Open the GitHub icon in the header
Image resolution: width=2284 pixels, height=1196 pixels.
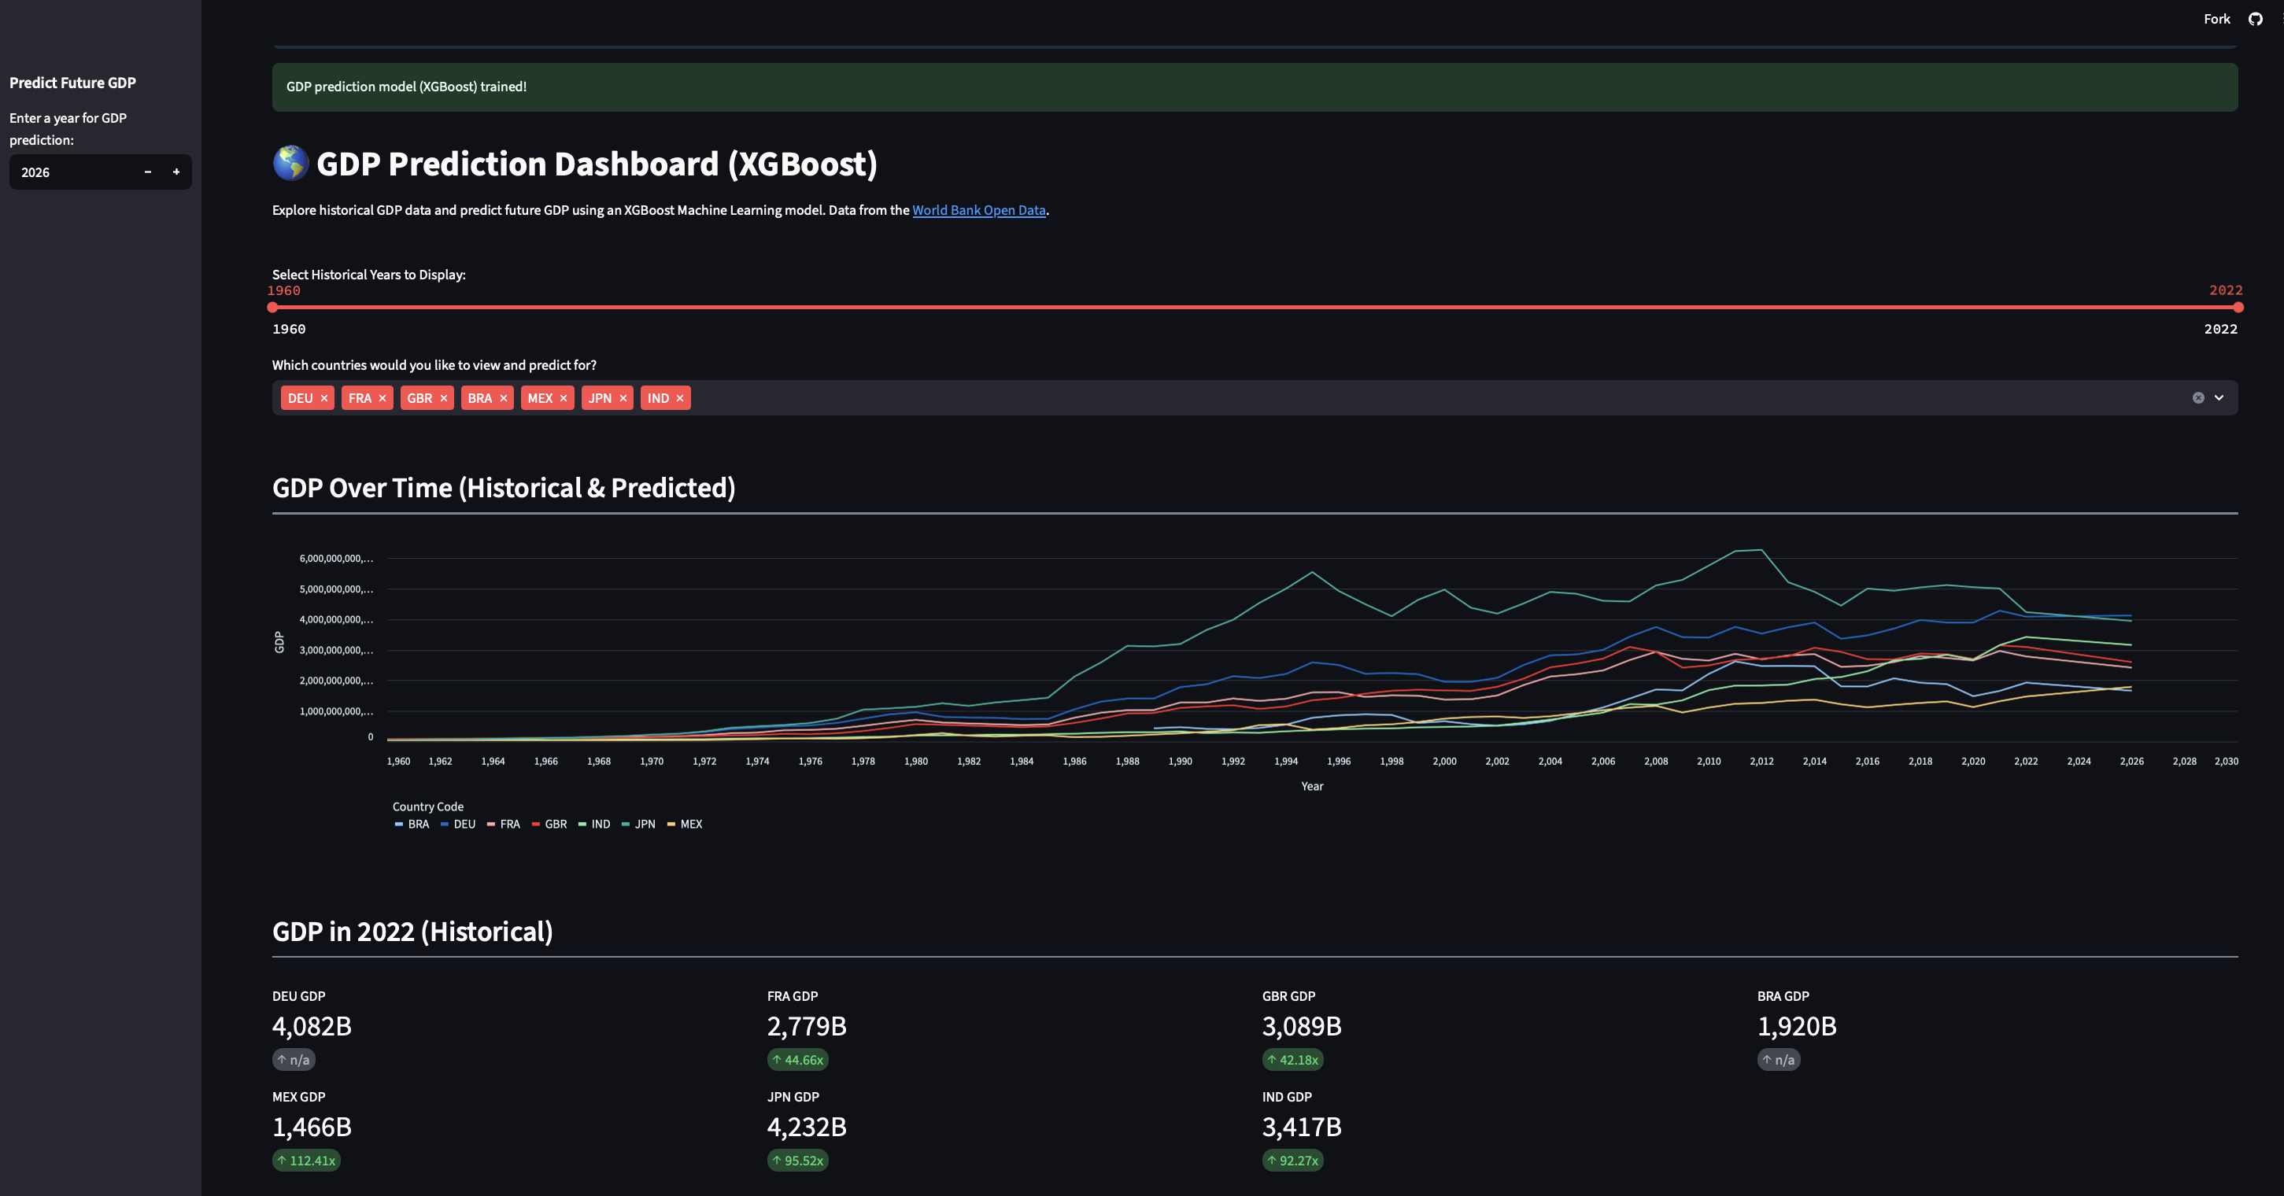click(2255, 19)
